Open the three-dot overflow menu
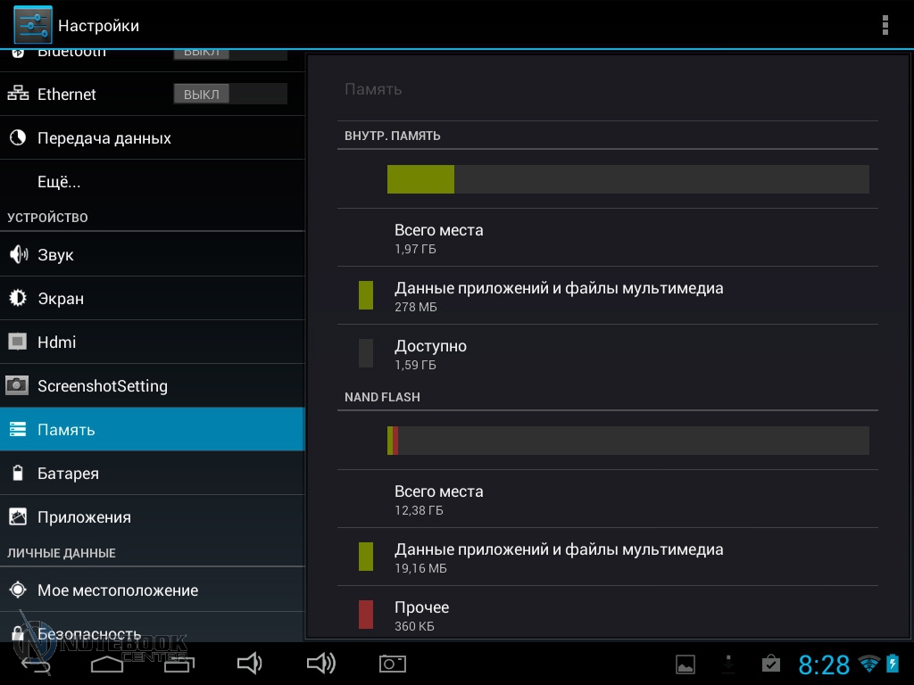Screen dimensions: 914x685 pos(885,25)
